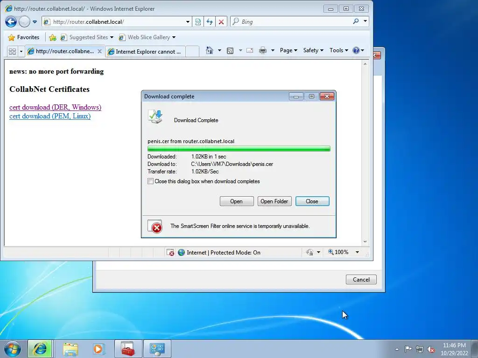Click the Refresh page icon
The width and height of the screenshot is (478, 358).
210,22
